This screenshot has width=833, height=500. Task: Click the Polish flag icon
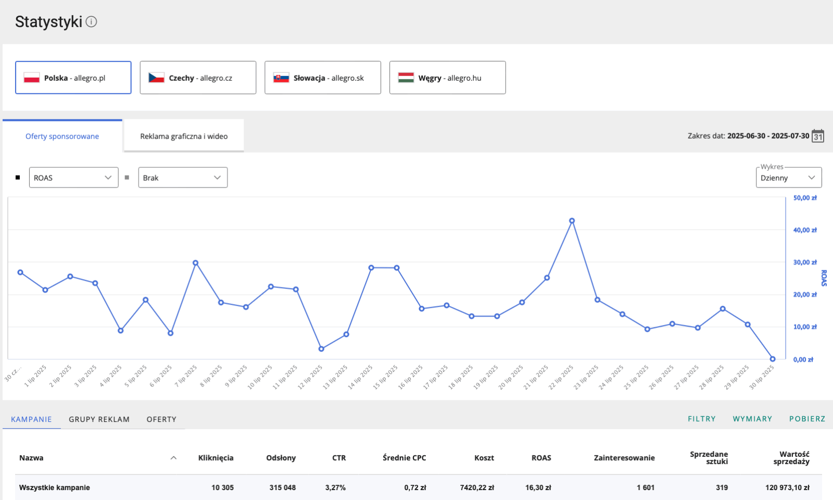[32, 78]
